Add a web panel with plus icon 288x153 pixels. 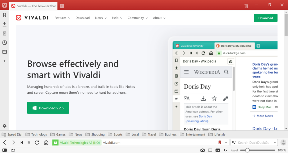point(4,61)
